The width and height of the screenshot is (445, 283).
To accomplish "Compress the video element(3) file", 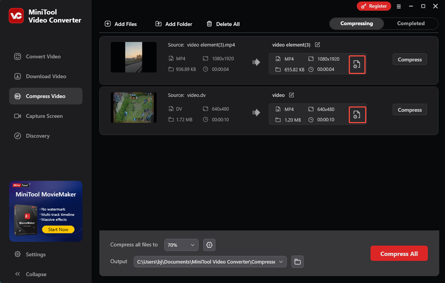I will (409, 59).
